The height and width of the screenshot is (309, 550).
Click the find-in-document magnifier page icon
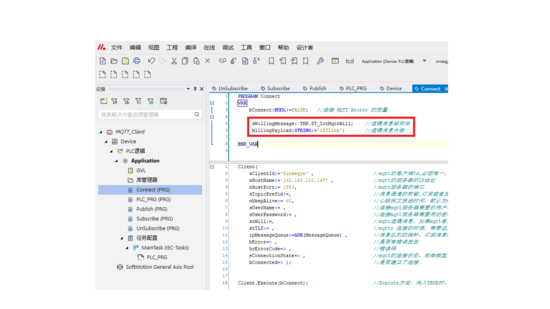(x=245, y=61)
